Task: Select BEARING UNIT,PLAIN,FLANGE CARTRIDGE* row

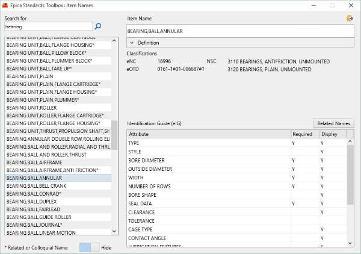Action: click(x=58, y=84)
